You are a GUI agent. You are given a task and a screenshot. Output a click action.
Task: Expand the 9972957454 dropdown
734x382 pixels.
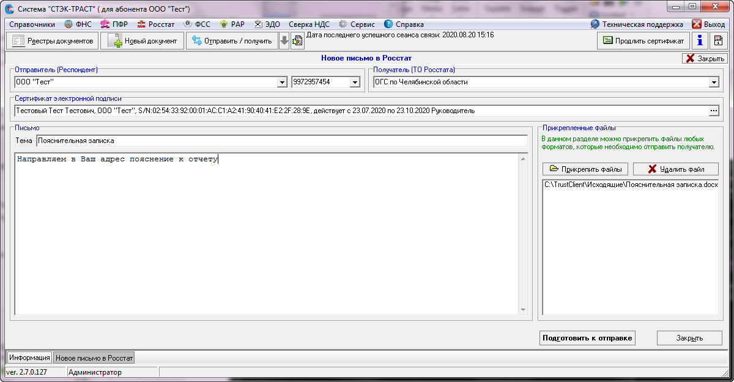click(355, 82)
